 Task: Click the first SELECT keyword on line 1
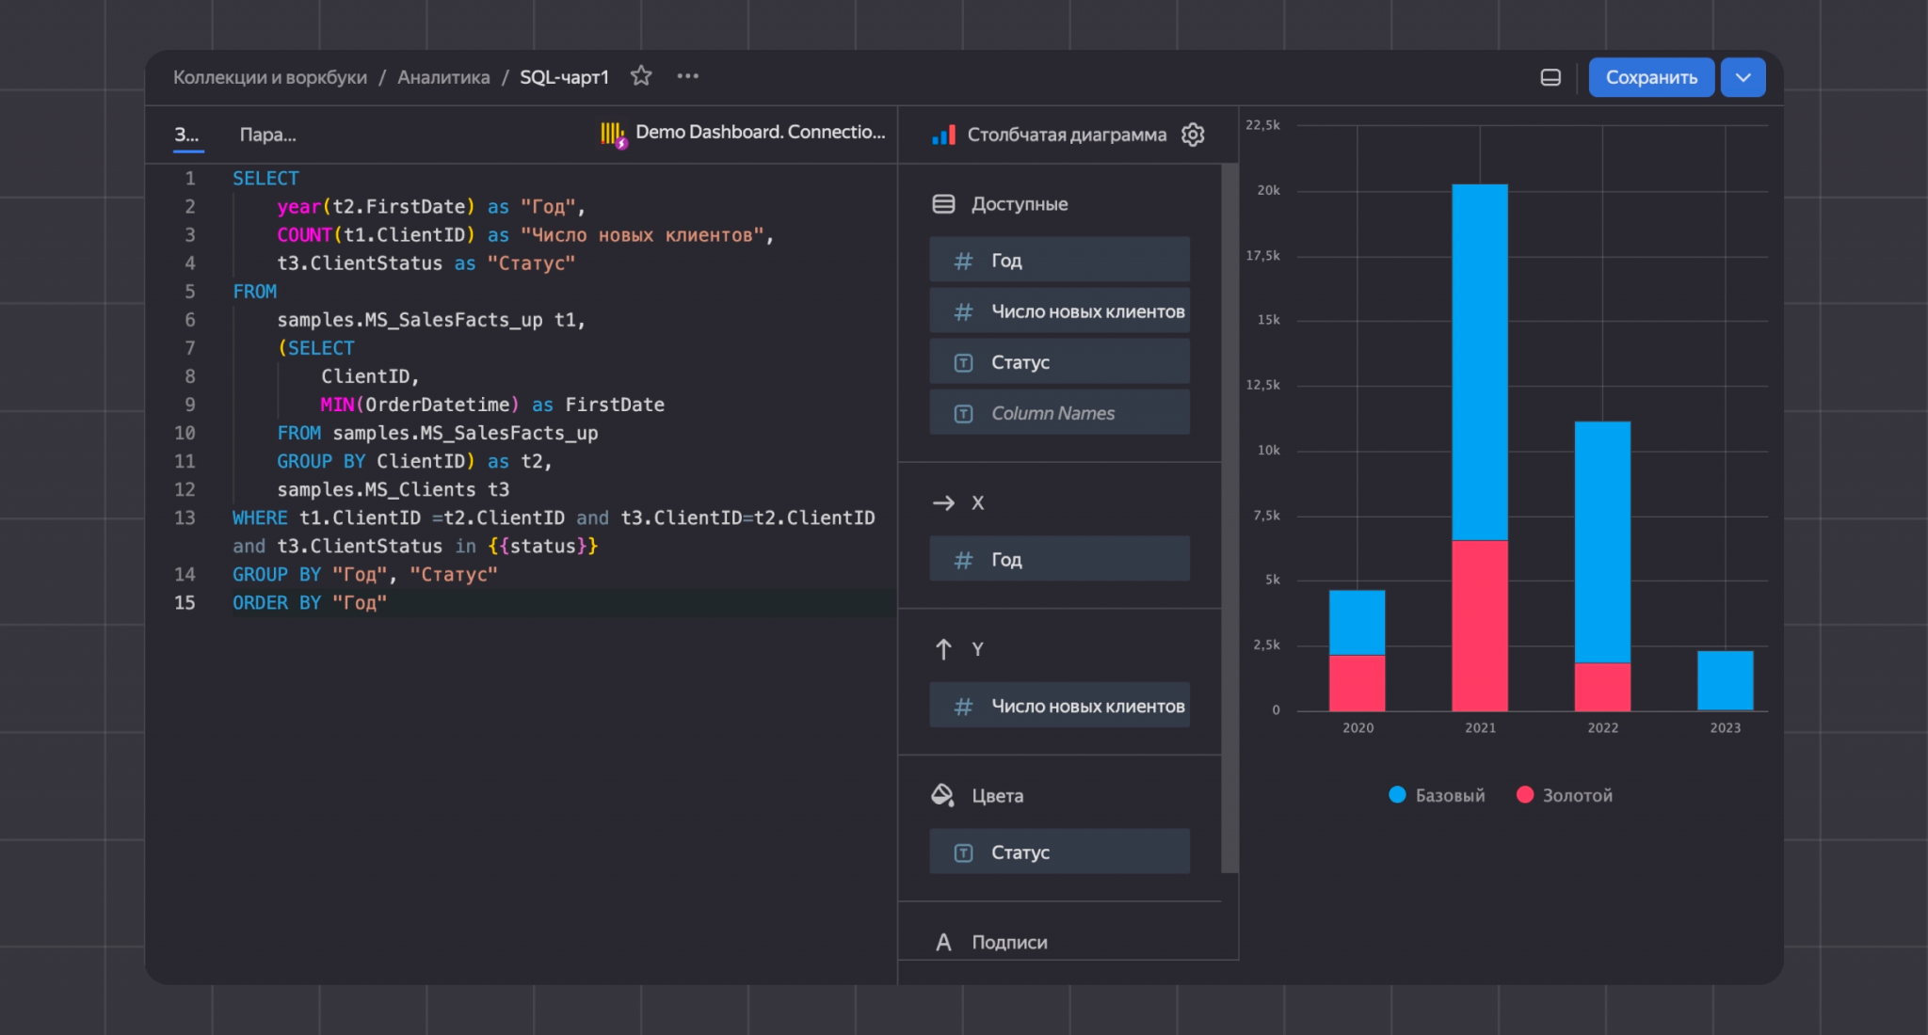(265, 178)
